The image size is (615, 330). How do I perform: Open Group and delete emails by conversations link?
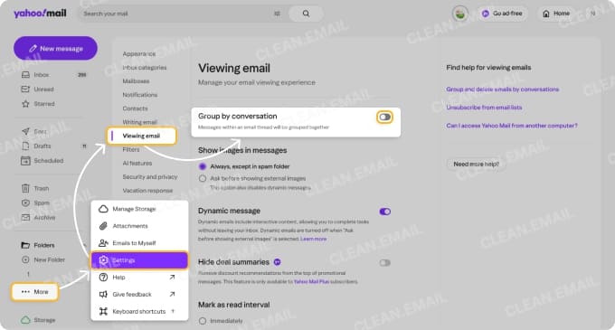[503, 90]
